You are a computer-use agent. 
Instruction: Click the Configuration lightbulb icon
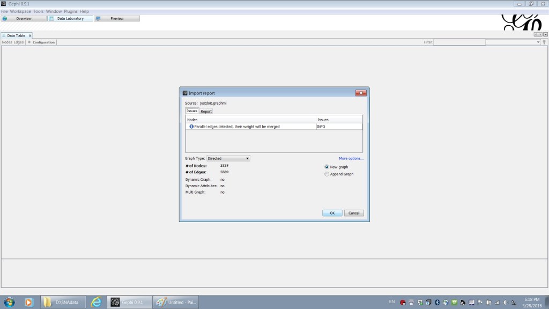coord(29,42)
